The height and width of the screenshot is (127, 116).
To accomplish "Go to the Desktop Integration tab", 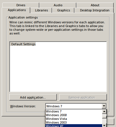I will (x=94, y=10).
